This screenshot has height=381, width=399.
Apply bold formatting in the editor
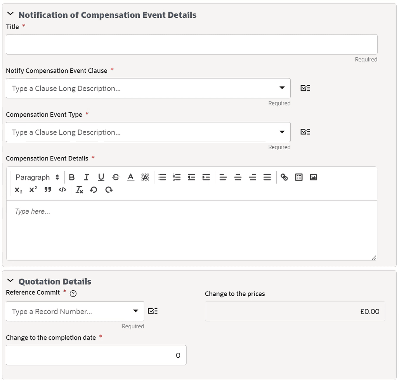[72, 177]
